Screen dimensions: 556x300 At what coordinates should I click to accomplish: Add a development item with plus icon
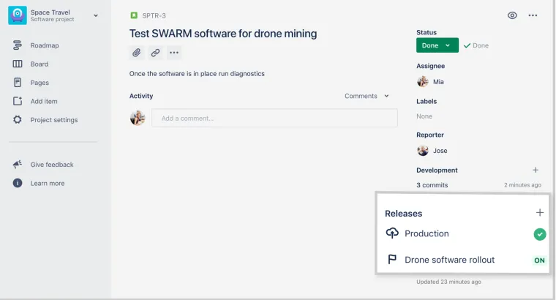click(x=536, y=170)
